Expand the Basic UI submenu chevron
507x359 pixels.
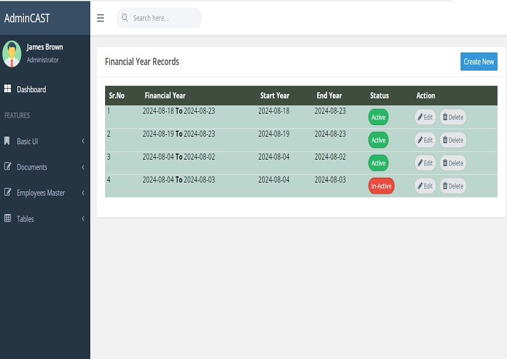point(83,141)
